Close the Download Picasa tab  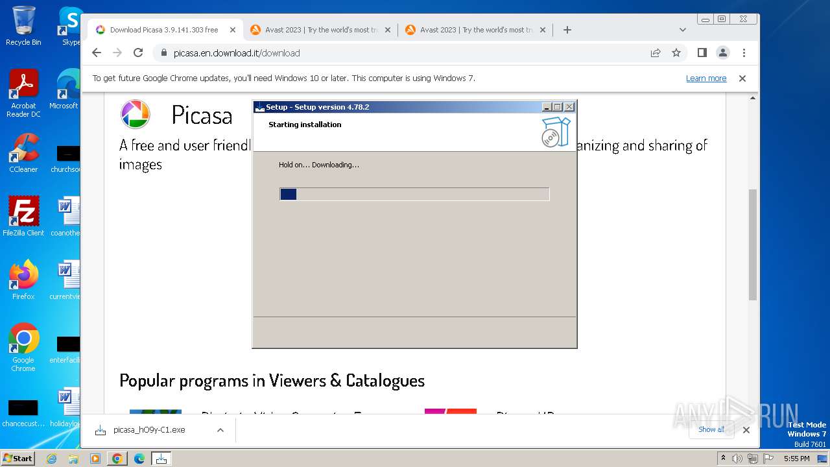[x=233, y=30]
